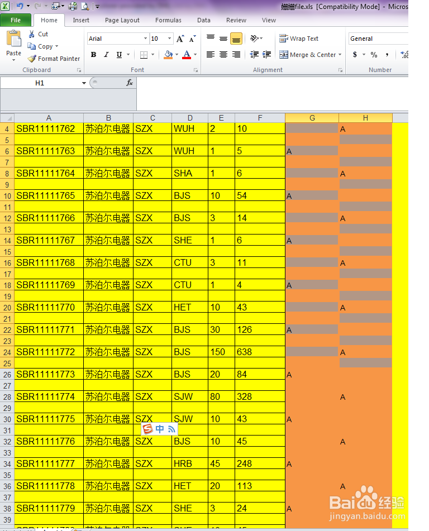Open the General number format dropdown
The image size is (429, 531).
[x=378, y=39]
